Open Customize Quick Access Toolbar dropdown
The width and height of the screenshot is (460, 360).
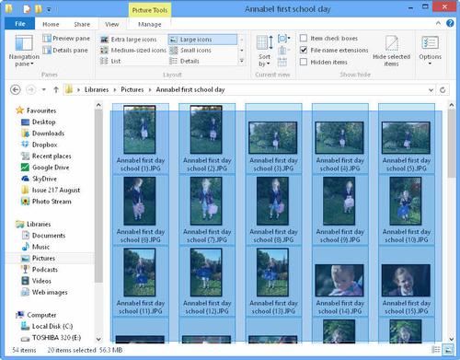[49, 10]
